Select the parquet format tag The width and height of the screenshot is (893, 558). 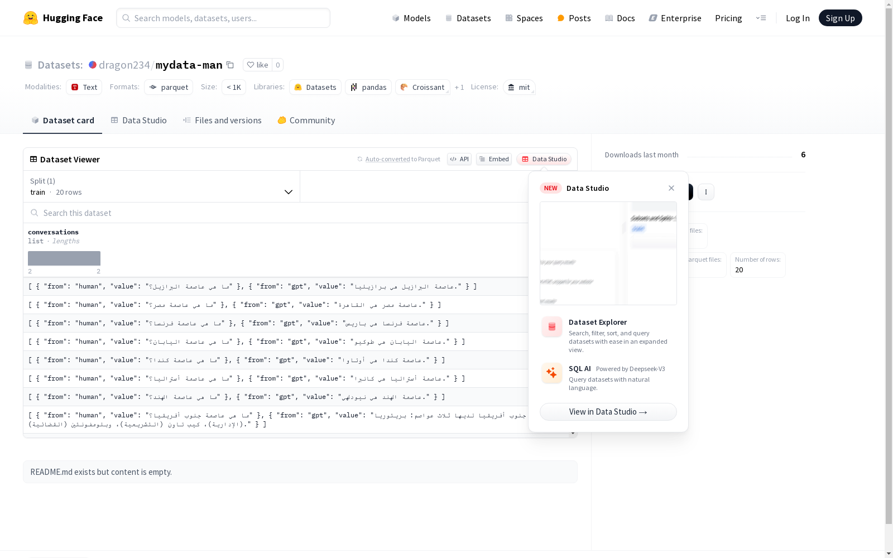[x=169, y=87]
